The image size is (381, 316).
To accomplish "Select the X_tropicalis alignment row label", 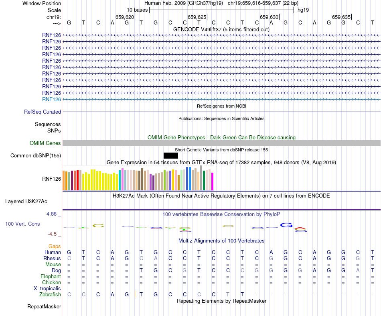I will 47,289.
